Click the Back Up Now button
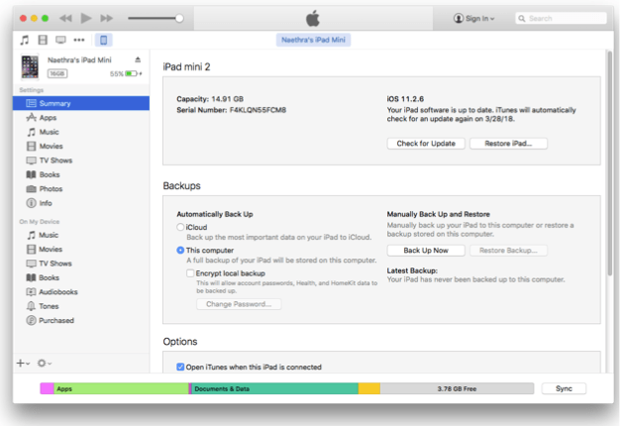The image size is (625, 426). tap(425, 251)
